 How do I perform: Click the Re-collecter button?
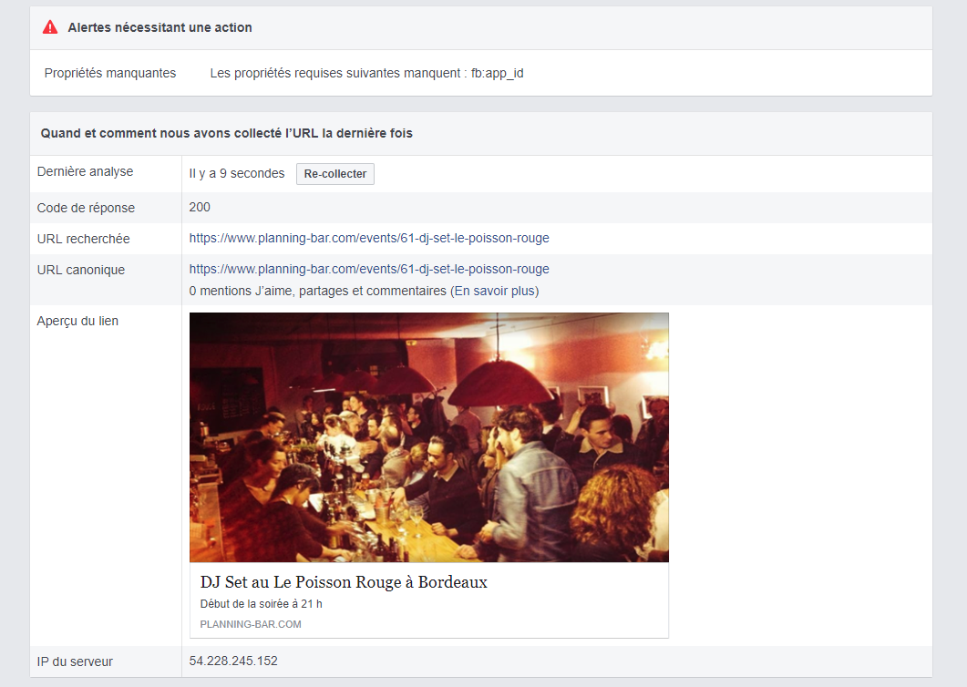click(334, 174)
